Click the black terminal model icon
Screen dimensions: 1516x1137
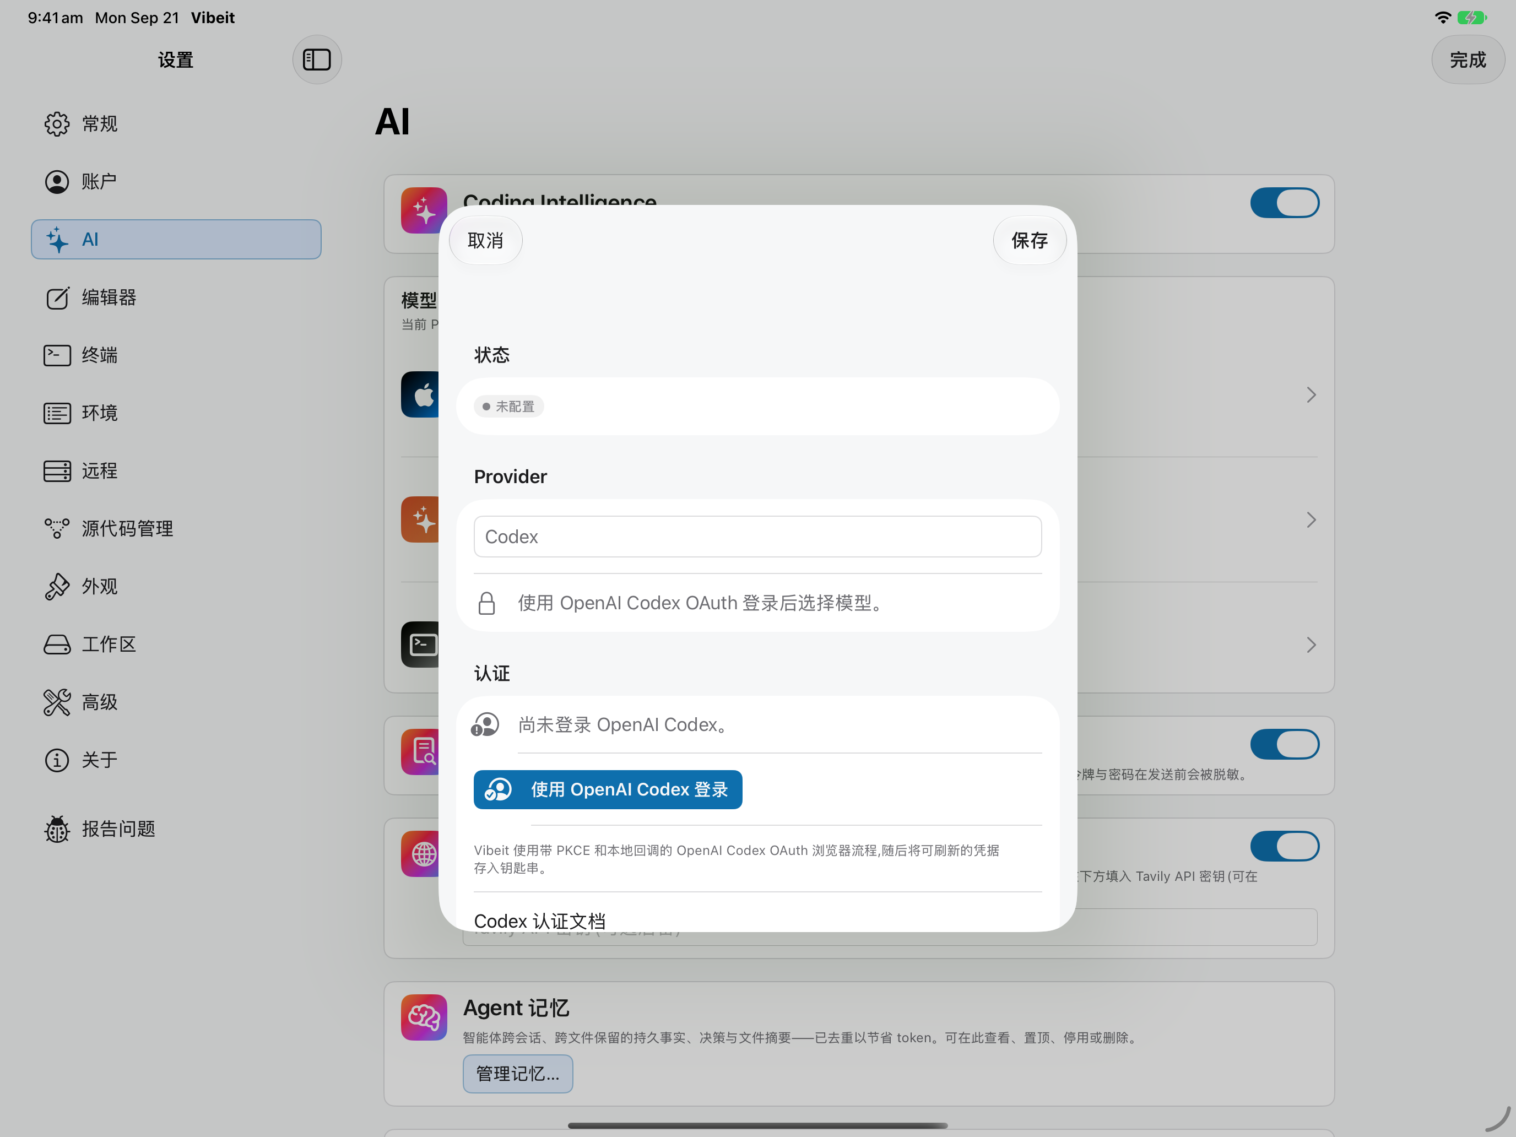[420, 644]
